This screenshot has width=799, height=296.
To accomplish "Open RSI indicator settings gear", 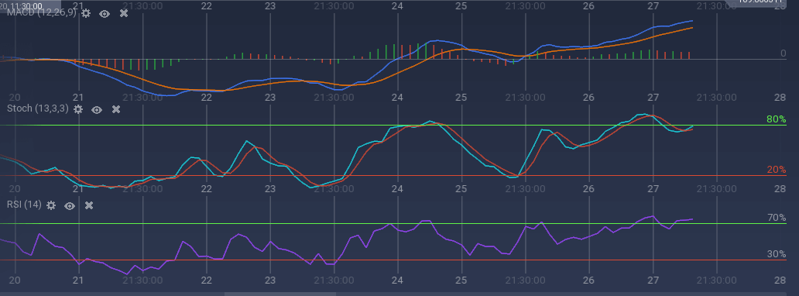I will click(51, 205).
